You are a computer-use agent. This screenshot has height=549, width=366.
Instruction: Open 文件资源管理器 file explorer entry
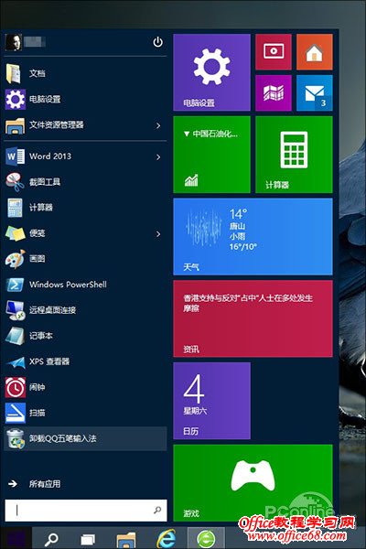click(85, 125)
